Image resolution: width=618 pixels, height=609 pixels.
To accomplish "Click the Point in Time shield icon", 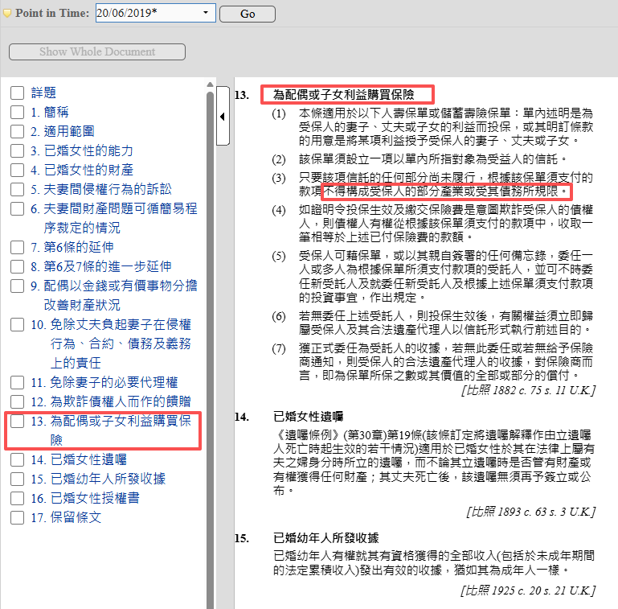I will coord(7,14).
